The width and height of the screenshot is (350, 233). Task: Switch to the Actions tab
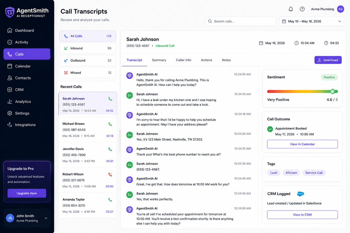(206, 60)
